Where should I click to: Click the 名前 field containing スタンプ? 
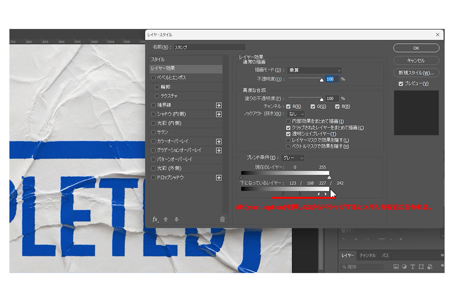(x=209, y=47)
